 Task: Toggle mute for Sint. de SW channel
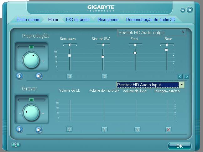coord(104,76)
